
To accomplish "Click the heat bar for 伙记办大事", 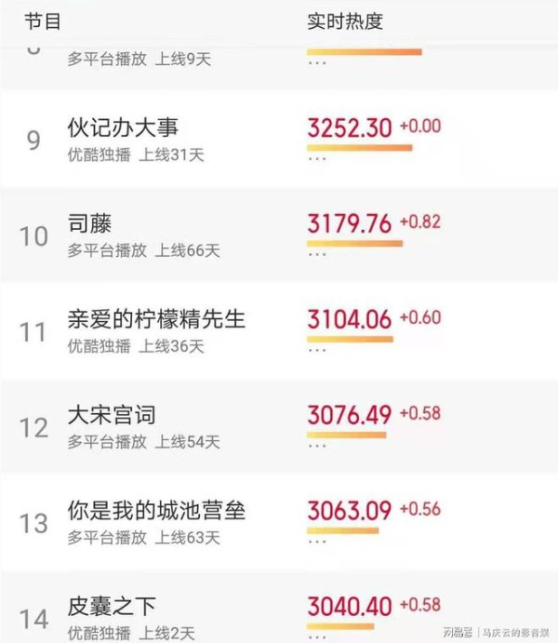I will pos(360,148).
